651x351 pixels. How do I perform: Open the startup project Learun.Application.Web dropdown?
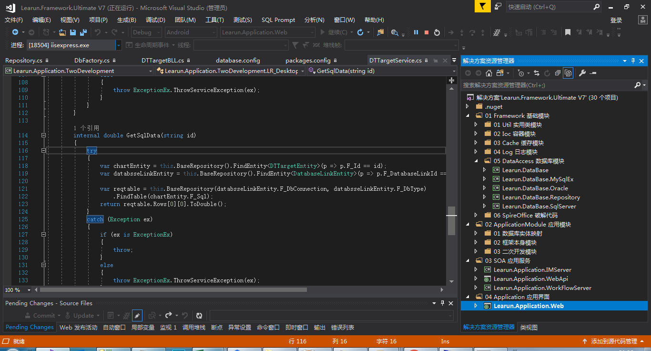click(267, 32)
